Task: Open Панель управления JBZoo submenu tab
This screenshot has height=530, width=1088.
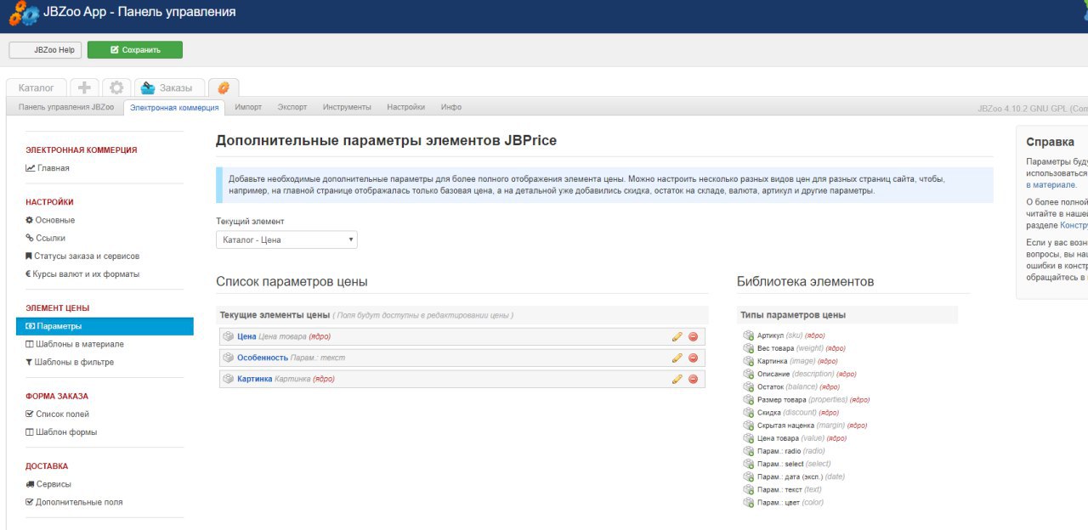Action: point(66,107)
